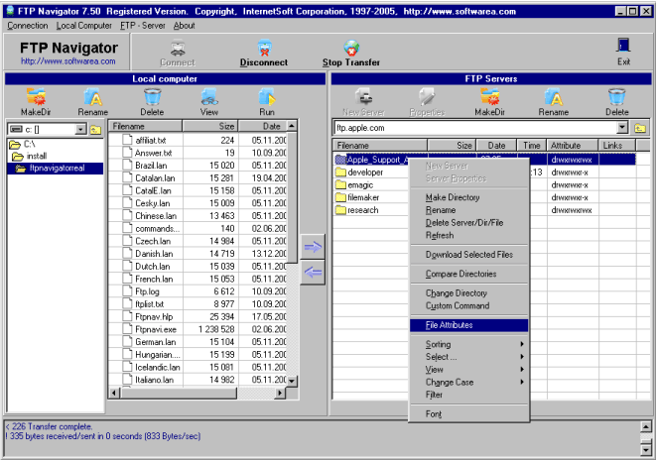Choose Download Selected Files menu entry
Image resolution: width=657 pixels, height=460 pixels.
click(468, 254)
